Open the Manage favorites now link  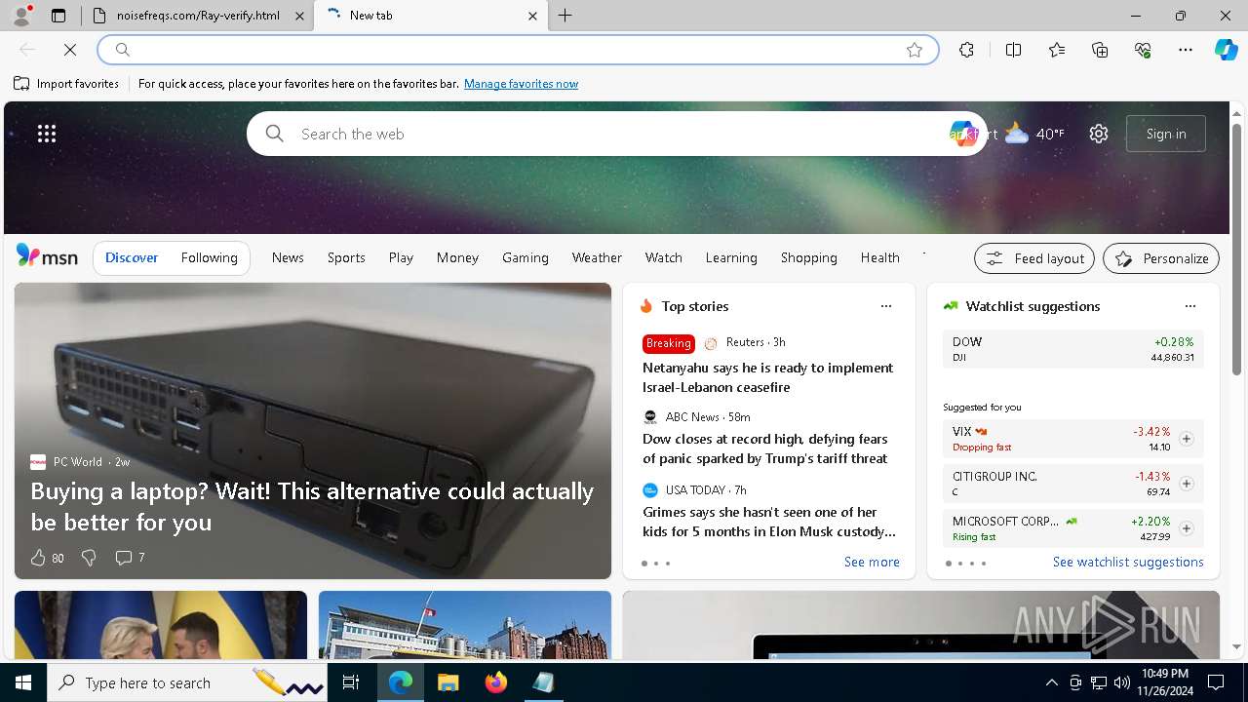[521, 84]
